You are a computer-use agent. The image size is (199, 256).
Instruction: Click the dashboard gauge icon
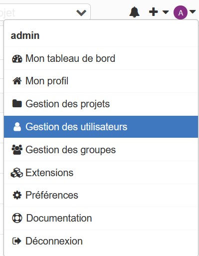pos(17,59)
